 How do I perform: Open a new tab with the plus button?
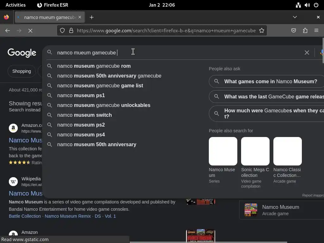click(x=91, y=17)
